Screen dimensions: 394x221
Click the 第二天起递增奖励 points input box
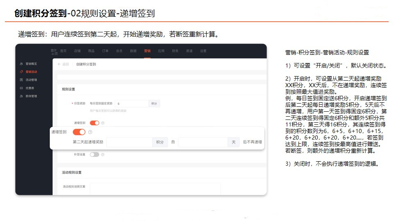(129, 142)
